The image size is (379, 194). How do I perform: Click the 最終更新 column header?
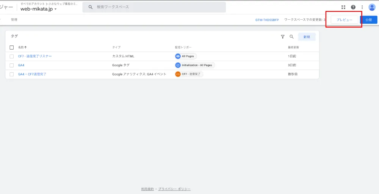[x=293, y=47]
